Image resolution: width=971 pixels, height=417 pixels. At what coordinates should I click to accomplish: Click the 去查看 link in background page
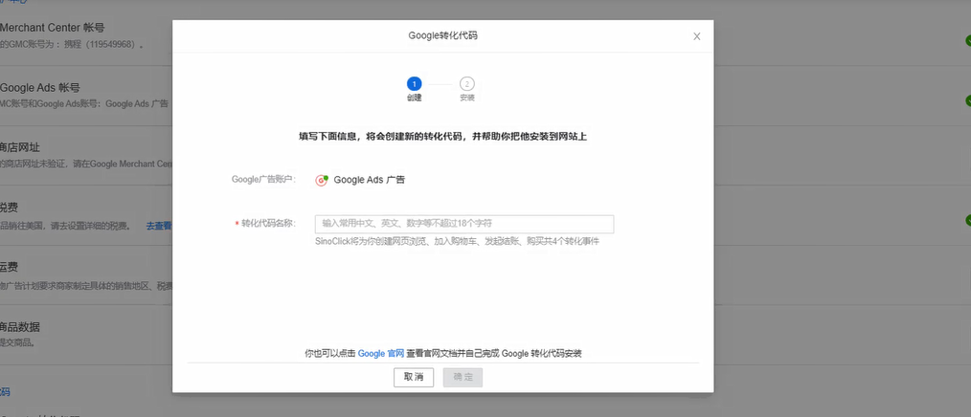click(159, 226)
